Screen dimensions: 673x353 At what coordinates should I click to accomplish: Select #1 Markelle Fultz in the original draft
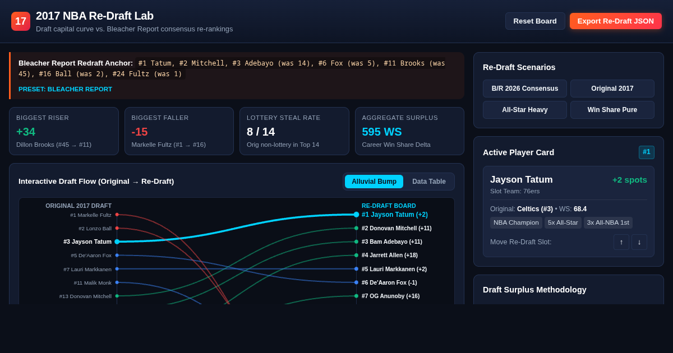pyautogui.click(x=91, y=215)
